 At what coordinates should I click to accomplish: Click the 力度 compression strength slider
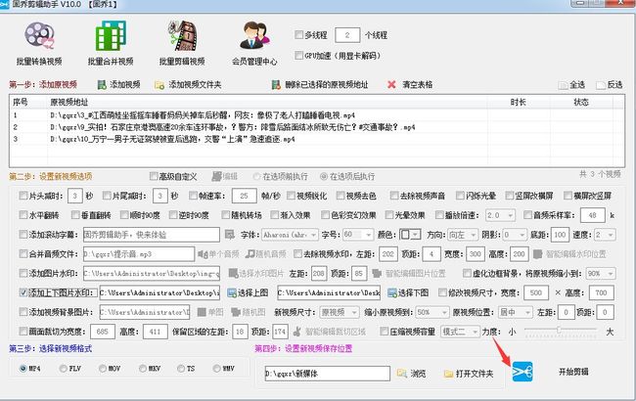560,330
